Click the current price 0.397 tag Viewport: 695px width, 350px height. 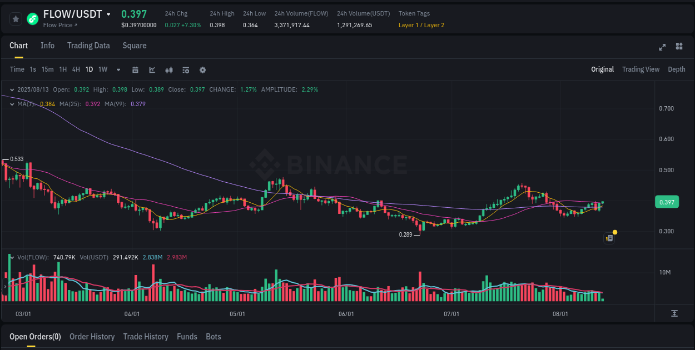point(667,202)
